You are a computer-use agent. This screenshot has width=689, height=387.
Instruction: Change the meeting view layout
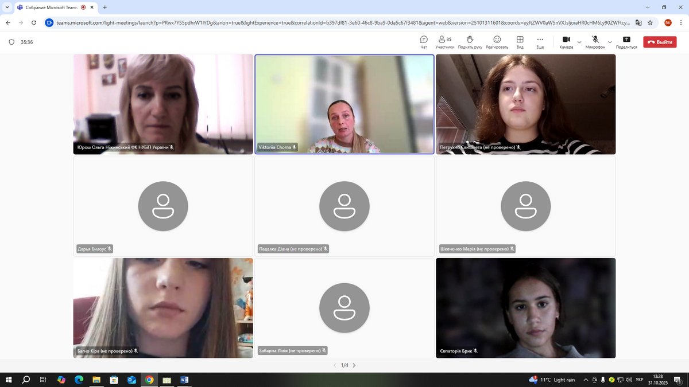point(520,41)
